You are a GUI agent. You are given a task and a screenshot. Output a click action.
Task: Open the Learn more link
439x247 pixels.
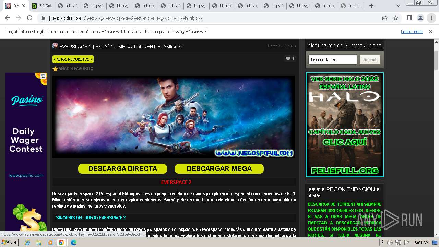point(412,31)
